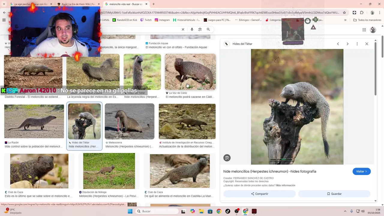Open Microsoft Store from taskbar
The height and width of the screenshot is (216, 384).
(x=210, y=211)
